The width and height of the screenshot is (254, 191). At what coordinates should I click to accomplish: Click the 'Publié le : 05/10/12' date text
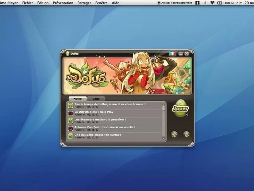86,137
